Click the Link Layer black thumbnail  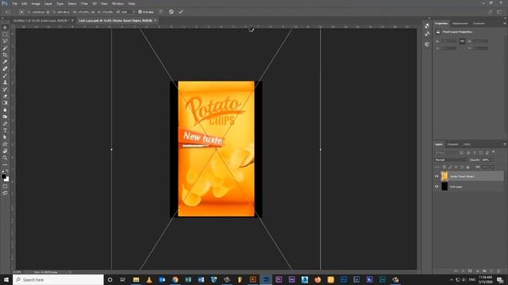[444, 187]
